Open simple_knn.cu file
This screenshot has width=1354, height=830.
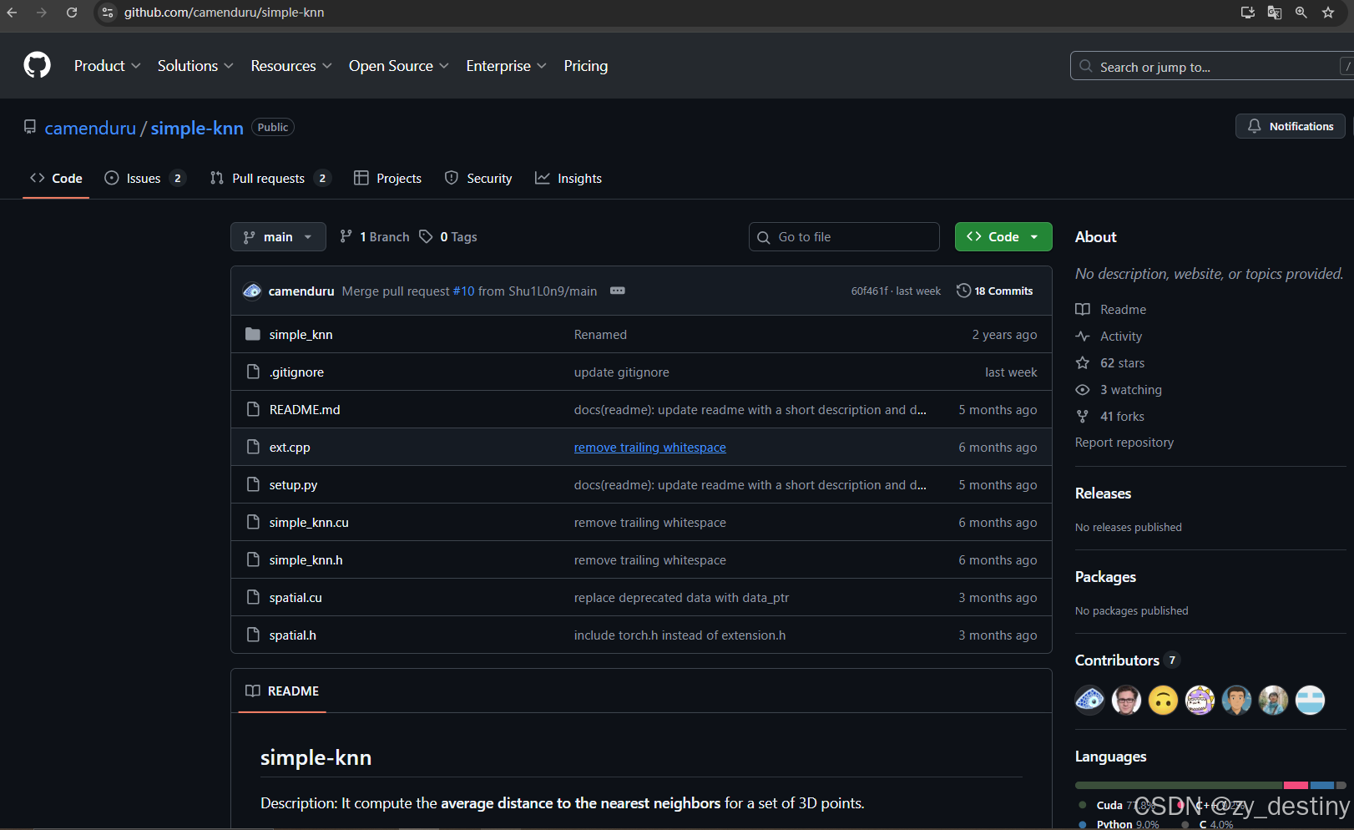pos(309,522)
